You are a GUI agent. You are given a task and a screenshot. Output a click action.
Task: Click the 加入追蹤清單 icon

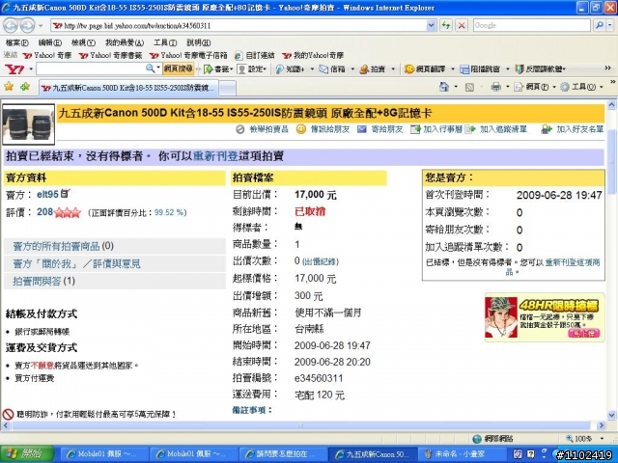pos(470,129)
